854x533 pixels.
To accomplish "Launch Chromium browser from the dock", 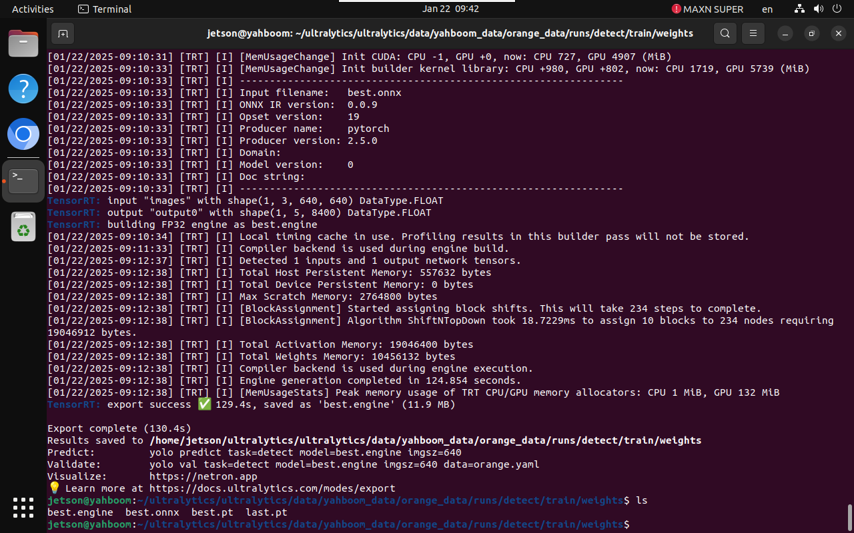I will (23, 135).
